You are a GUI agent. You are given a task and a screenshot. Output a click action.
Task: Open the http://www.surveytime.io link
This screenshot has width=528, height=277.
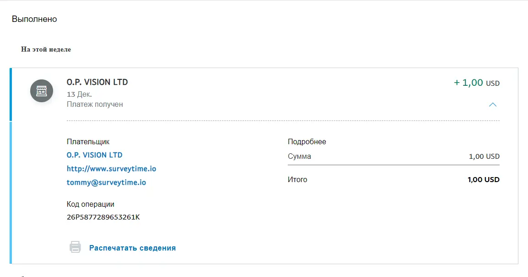112,168
